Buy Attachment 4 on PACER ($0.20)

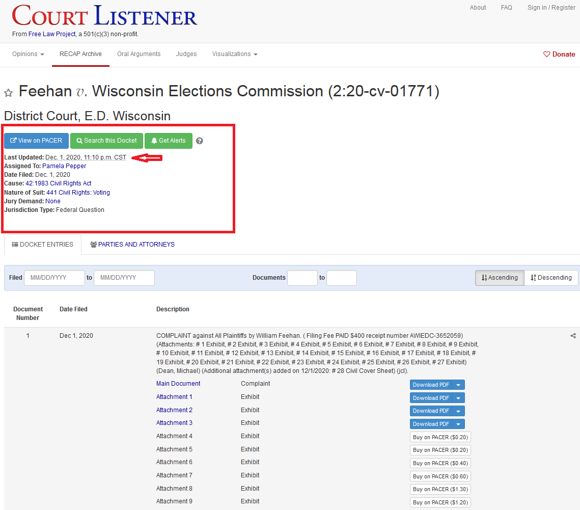click(440, 437)
